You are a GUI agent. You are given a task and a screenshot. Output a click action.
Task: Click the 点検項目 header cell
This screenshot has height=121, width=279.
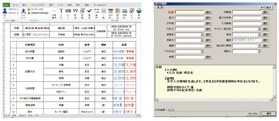(30, 45)
